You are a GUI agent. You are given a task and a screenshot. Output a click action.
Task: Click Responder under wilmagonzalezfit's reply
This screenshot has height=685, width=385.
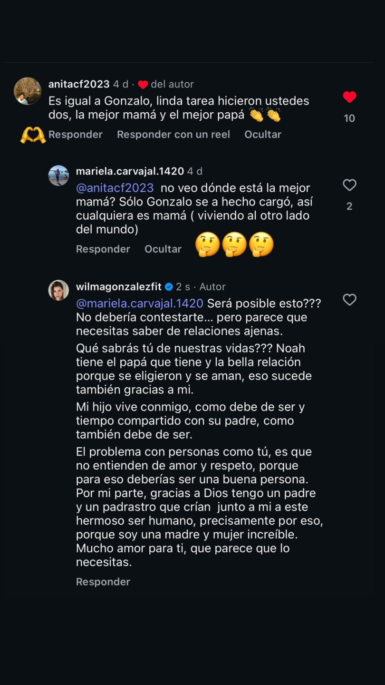pyautogui.click(x=103, y=582)
